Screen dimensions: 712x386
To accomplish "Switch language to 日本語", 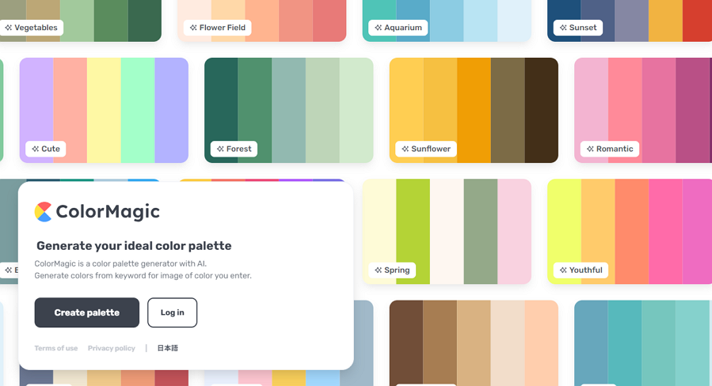I will [x=168, y=348].
